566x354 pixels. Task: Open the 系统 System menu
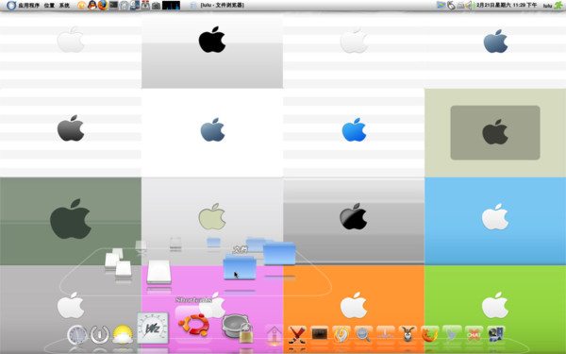coord(64,6)
